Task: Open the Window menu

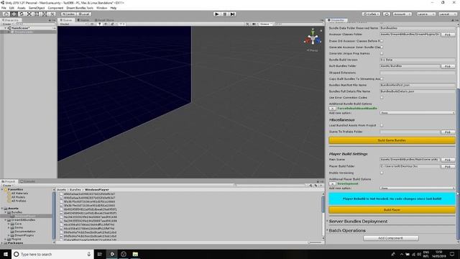Action: click(102, 8)
